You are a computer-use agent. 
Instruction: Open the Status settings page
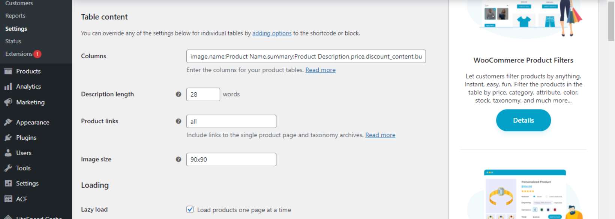click(x=13, y=41)
